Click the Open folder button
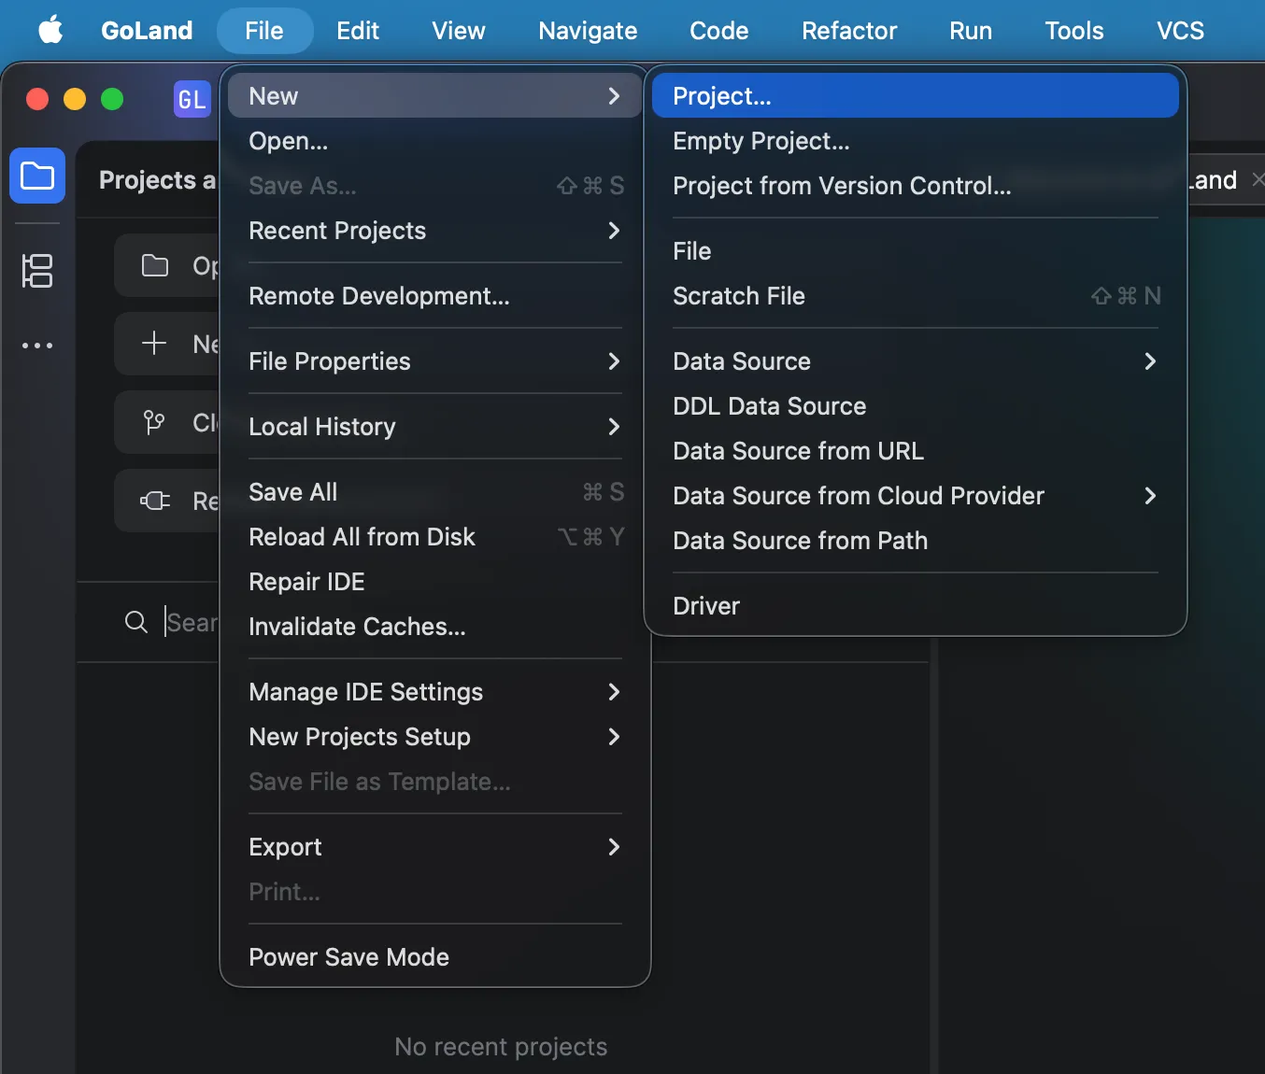This screenshot has height=1074, width=1265. [168, 266]
